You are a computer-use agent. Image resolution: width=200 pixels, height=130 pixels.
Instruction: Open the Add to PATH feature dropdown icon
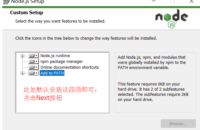[34, 73]
